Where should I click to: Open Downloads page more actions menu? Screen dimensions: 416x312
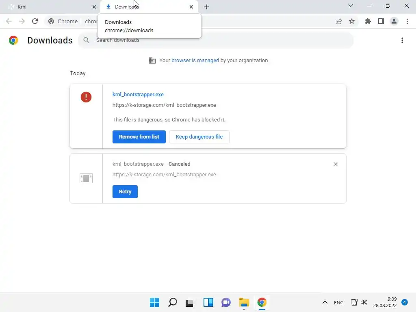point(402,40)
